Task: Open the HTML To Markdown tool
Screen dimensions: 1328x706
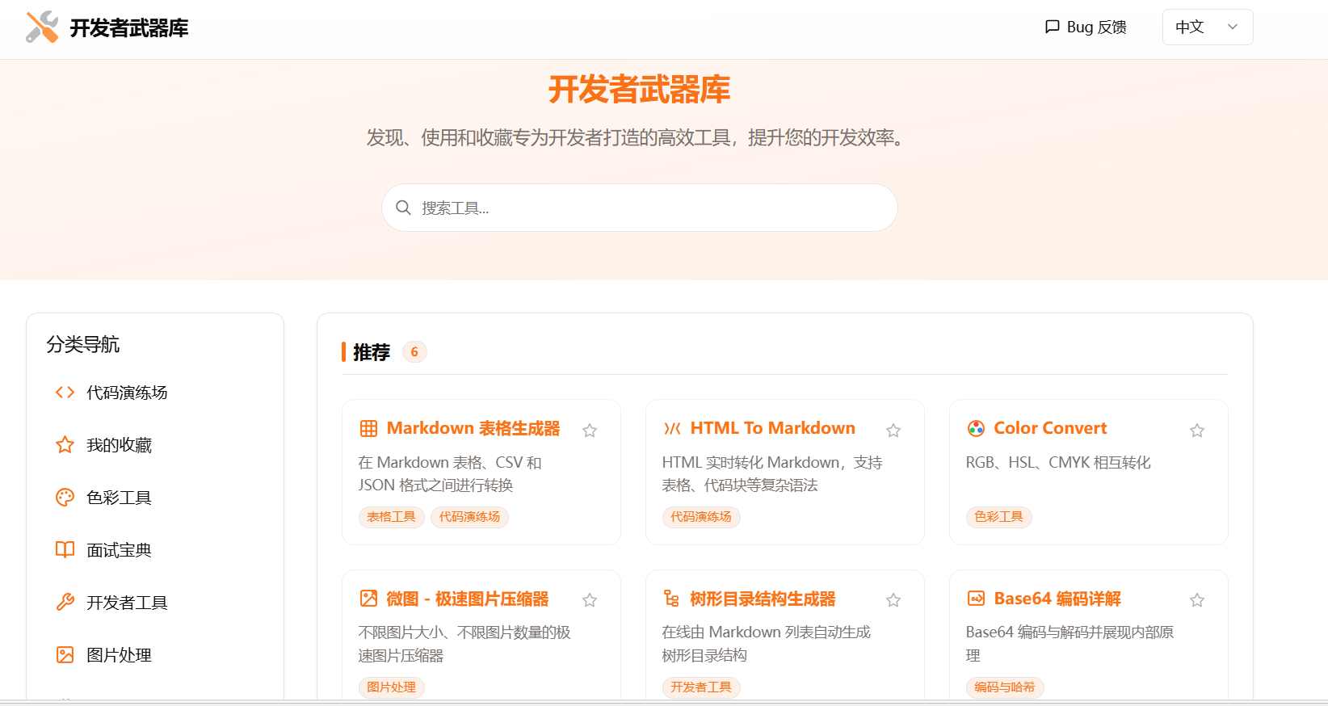Action: point(773,428)
